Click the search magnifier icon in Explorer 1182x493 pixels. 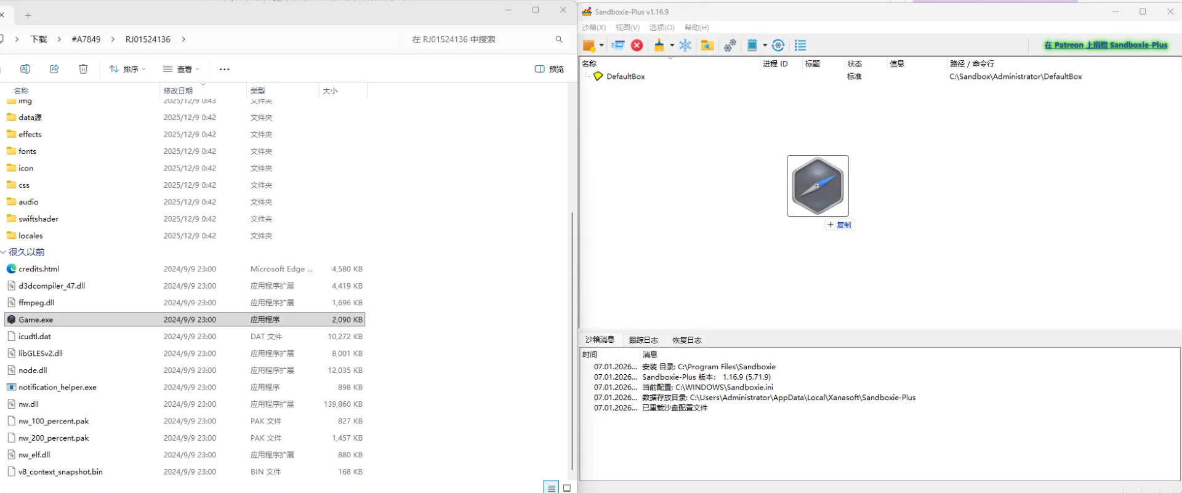559,39
